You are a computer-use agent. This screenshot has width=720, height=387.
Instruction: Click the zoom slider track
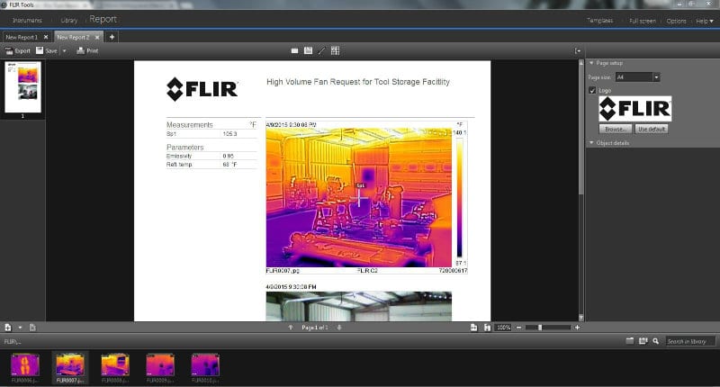(553, 328)
